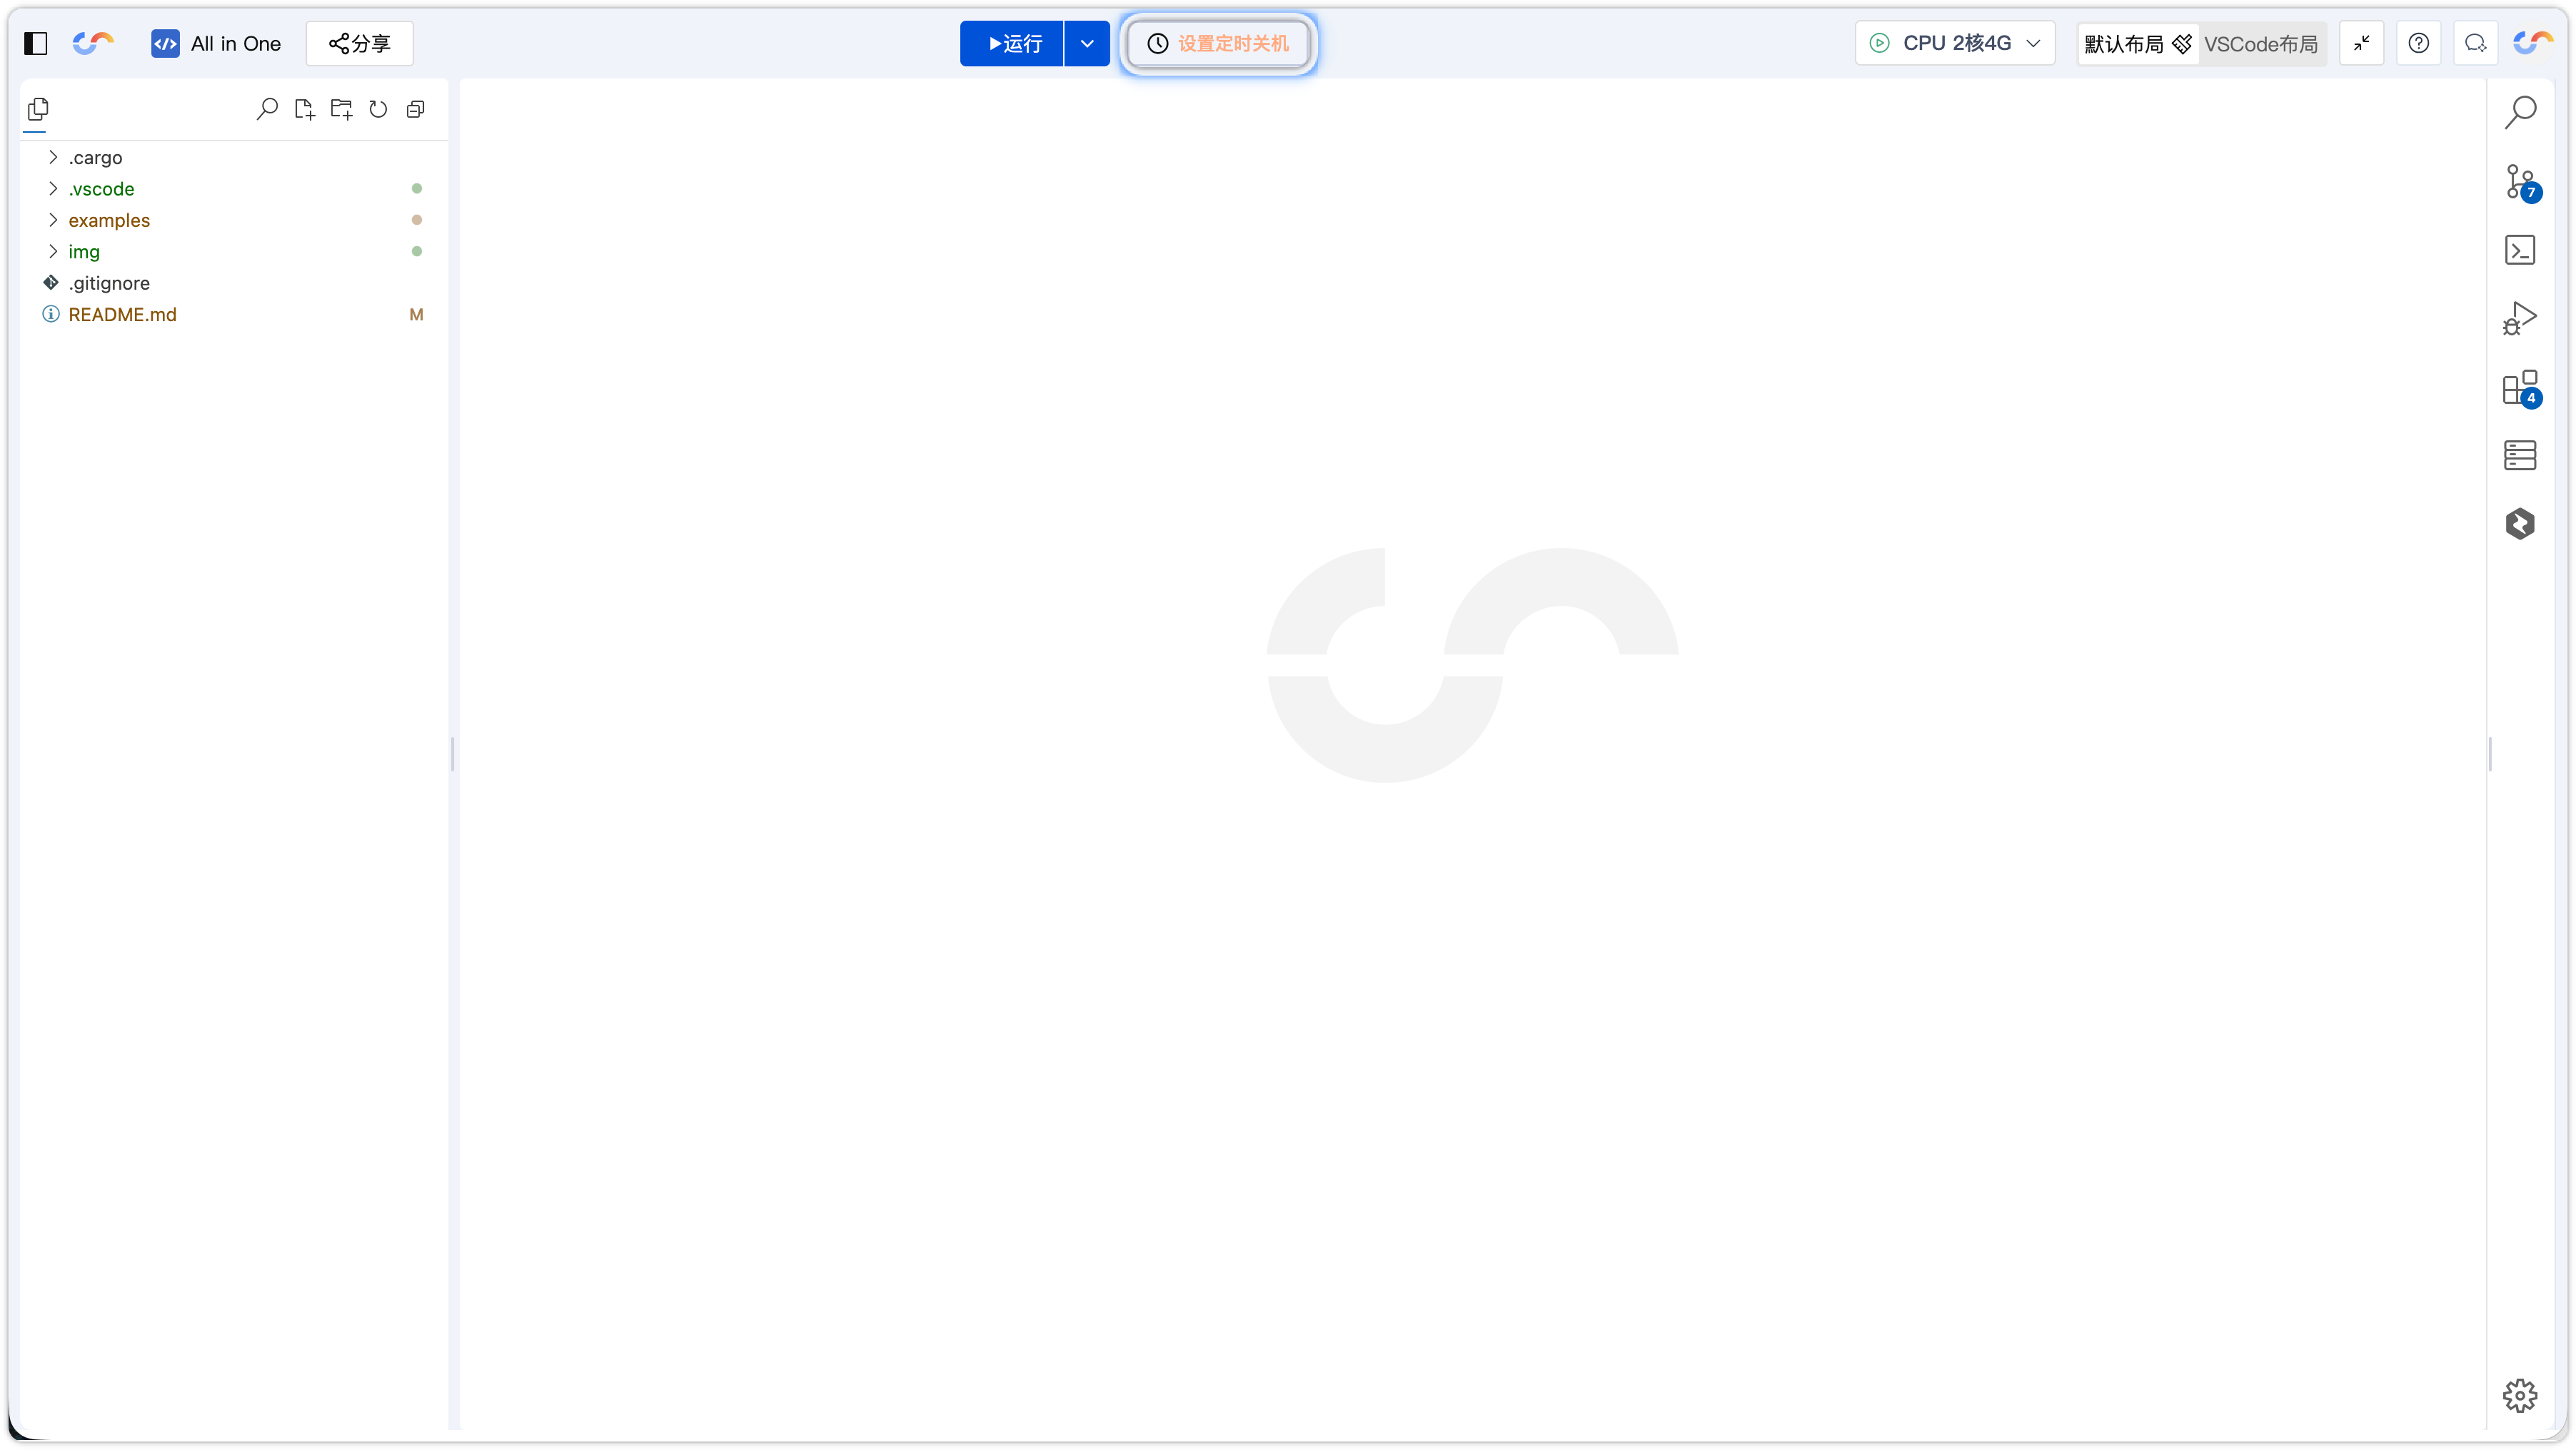Expand the .vscode folder
Screen dimensions: 2576x1450
(x=233, y=188)
